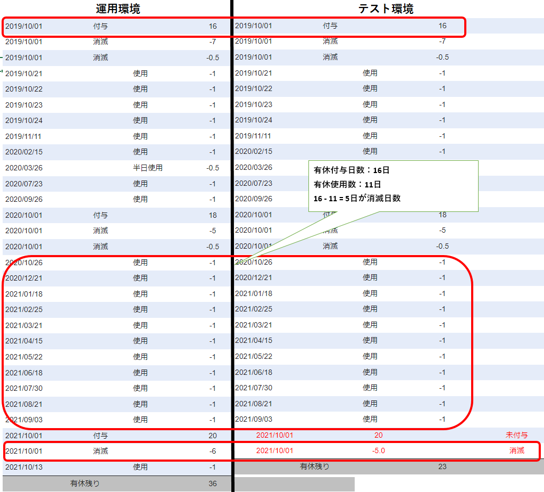
Task: Select the 2020/03/26 date in 運用環境
Action: [23, 168]
